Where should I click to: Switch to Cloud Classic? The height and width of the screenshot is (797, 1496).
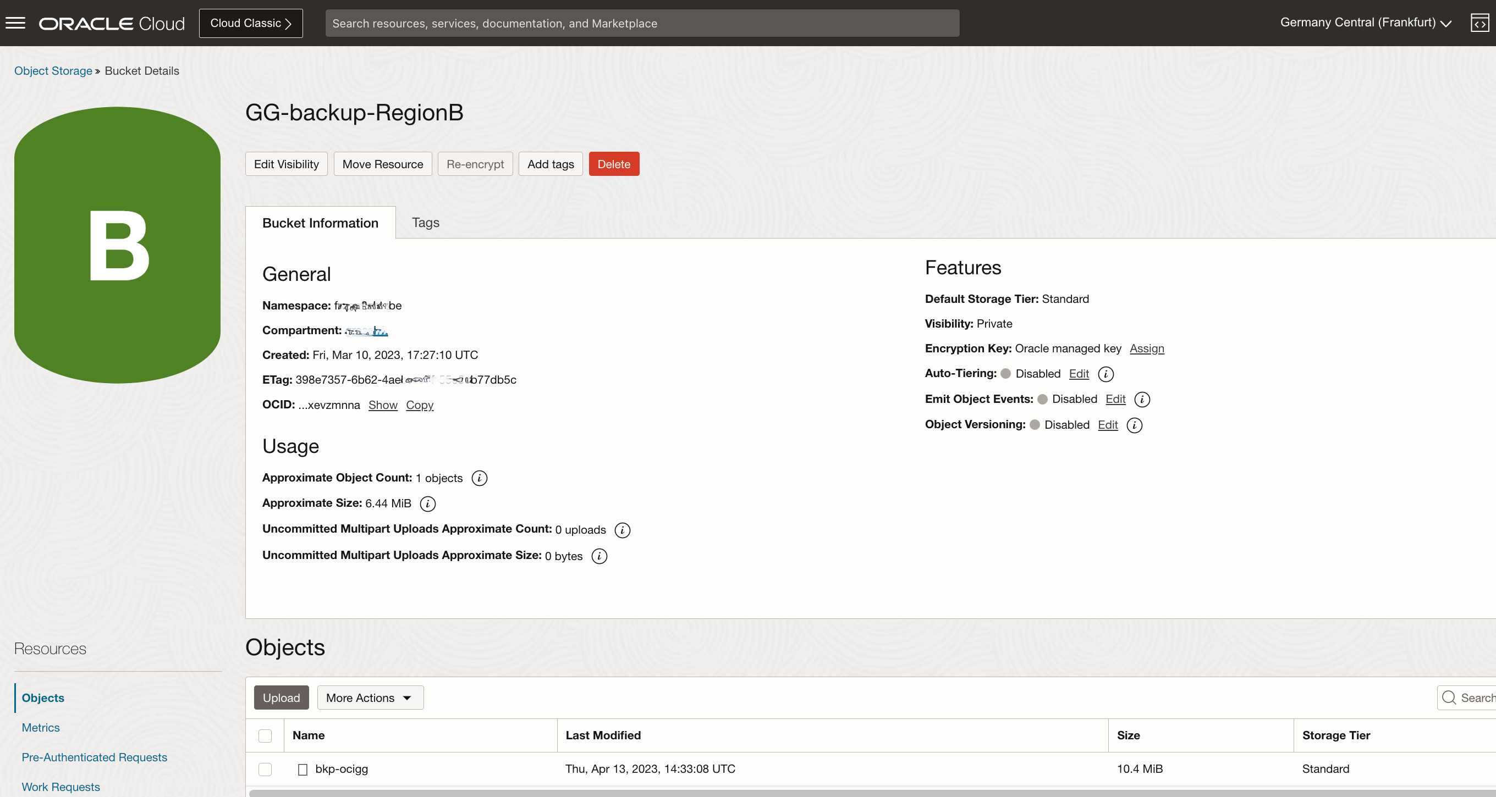click(x=251, y=23)
